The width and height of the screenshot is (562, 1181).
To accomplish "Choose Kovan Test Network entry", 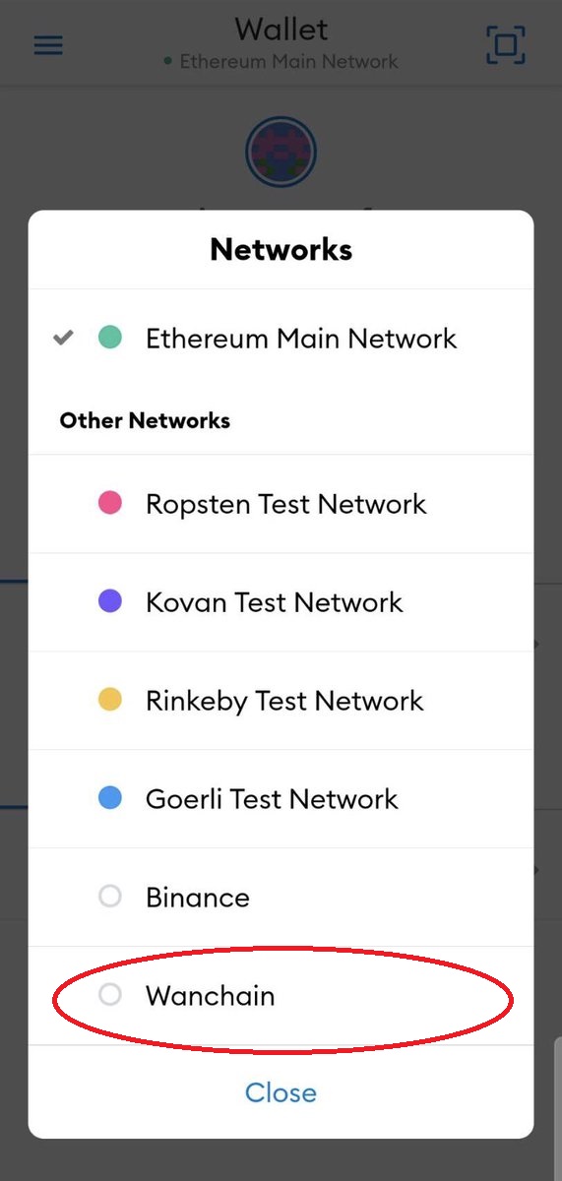I will tap(281, 602).
